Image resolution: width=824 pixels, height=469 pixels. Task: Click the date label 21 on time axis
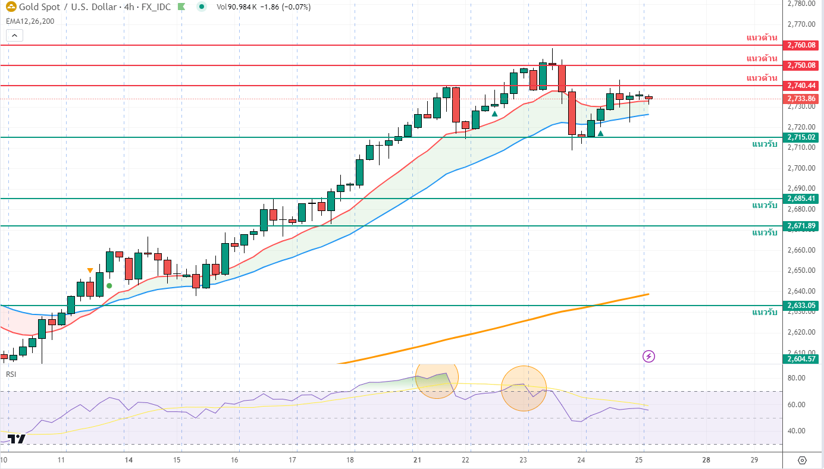[x=417, y=460]
